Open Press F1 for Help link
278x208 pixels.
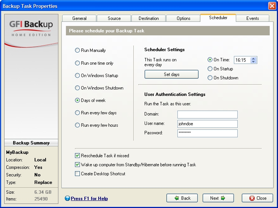89,199
